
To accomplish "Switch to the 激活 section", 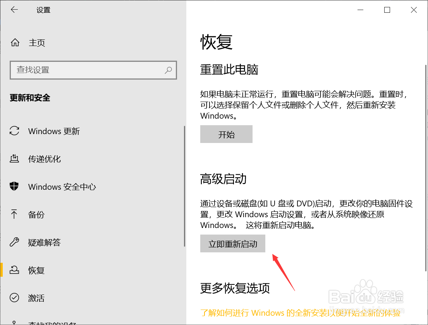I will [36, 298].
